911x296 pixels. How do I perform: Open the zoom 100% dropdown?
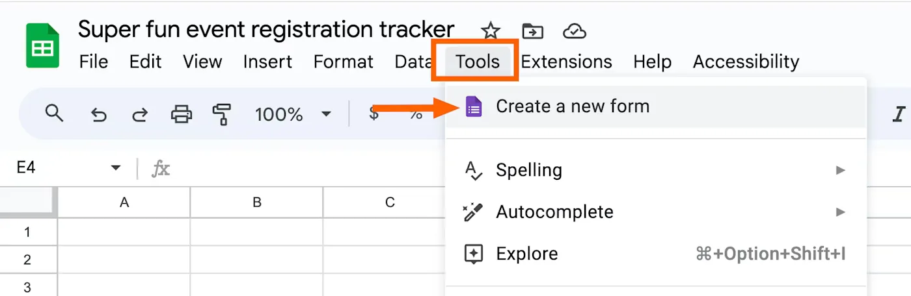[x=293, y=115]
